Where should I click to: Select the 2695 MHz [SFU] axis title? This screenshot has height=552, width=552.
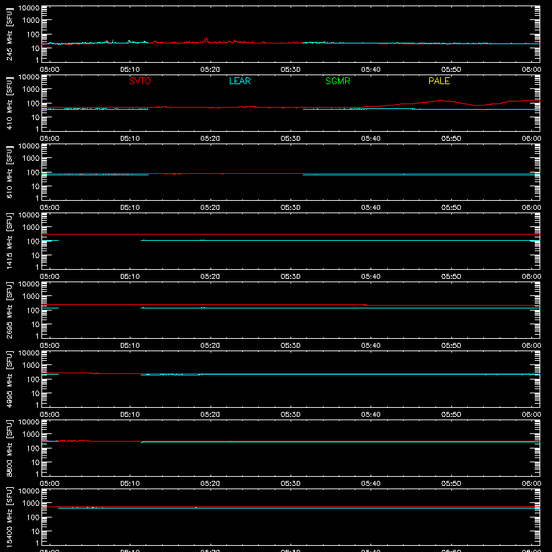click(9, 310)
